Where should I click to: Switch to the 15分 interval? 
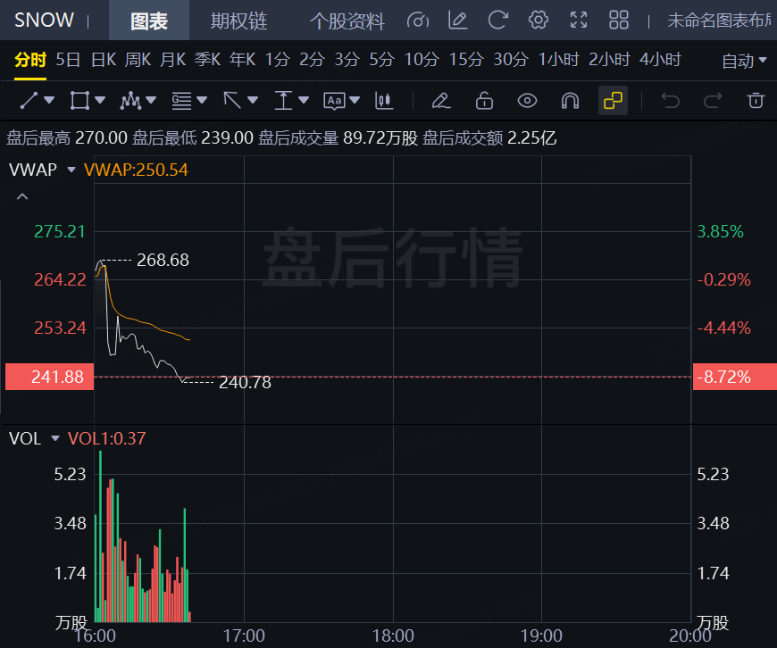pyautogui.click(x=465, y=60)
